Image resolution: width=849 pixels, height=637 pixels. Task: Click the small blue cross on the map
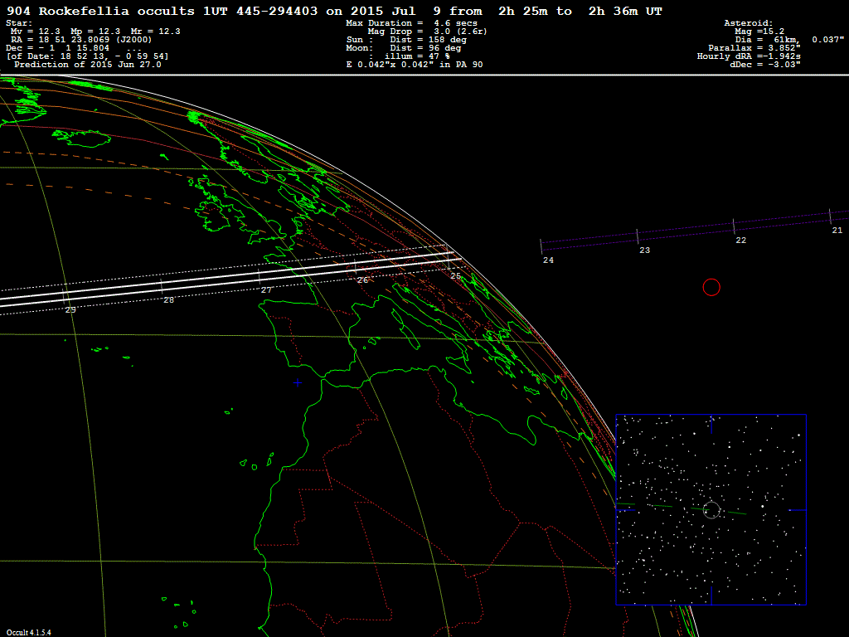pos(297,382)
